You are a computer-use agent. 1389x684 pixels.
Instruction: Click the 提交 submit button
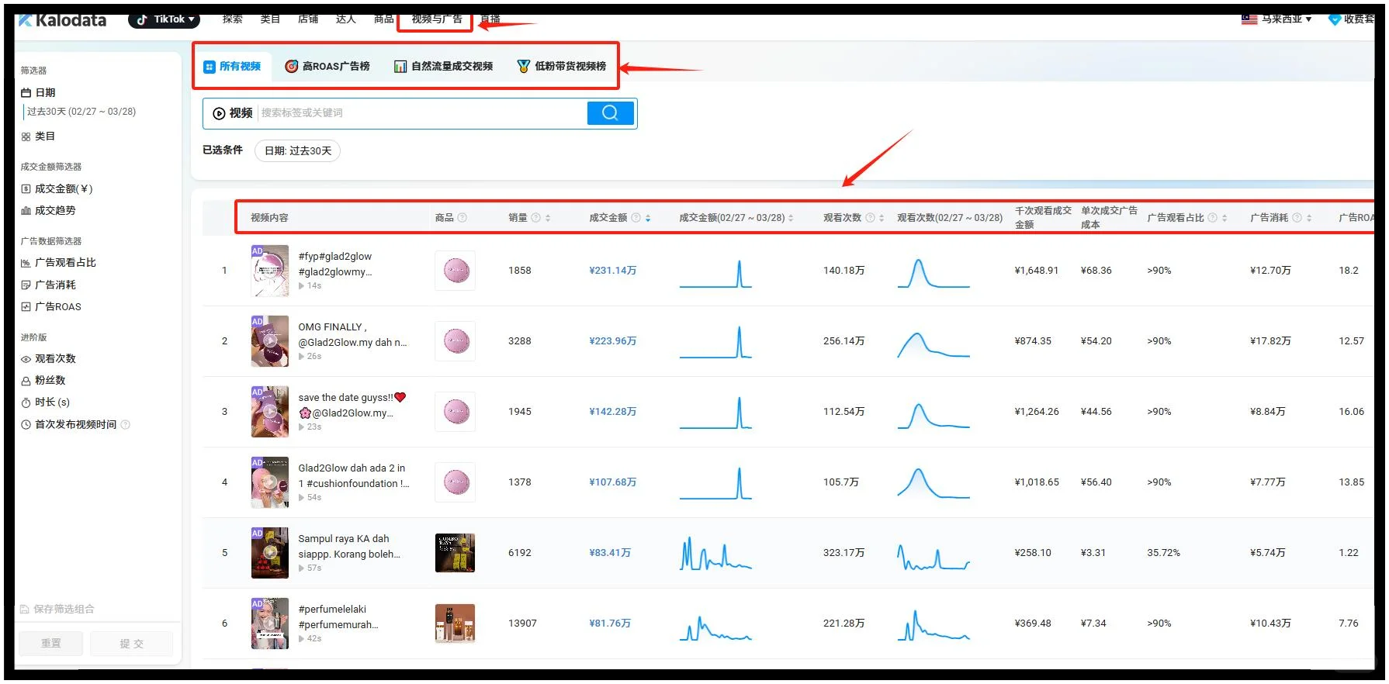131,643
